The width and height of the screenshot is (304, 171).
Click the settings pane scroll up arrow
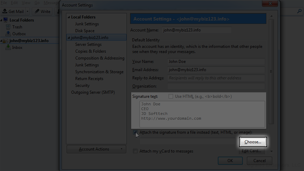coord(272,16)
